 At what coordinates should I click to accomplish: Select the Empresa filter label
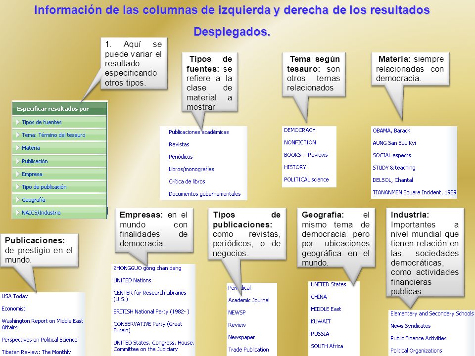(x=32, y=174)
